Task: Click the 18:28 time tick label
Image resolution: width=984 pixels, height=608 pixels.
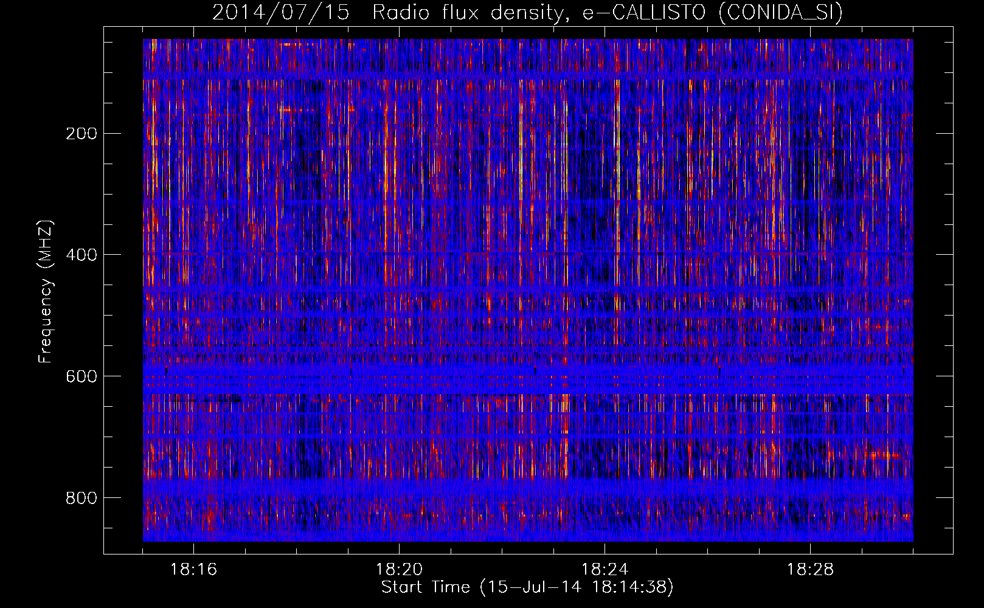Action: (810, 570)
